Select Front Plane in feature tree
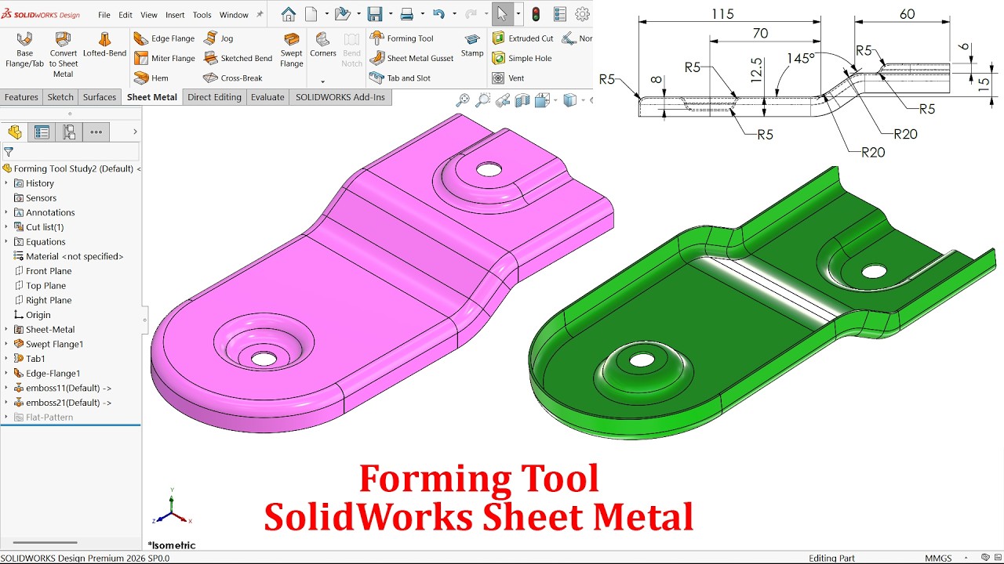The width and height of the screenshot is (1004, 564). [x=42, y=271]
